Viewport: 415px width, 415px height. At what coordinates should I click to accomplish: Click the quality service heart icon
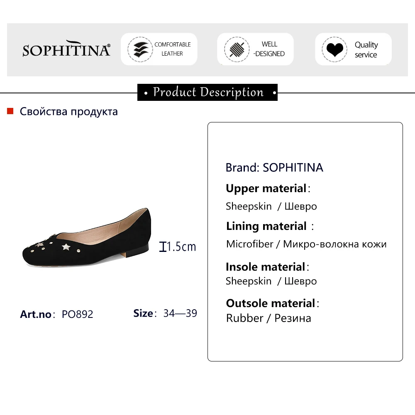coord(334,49)
